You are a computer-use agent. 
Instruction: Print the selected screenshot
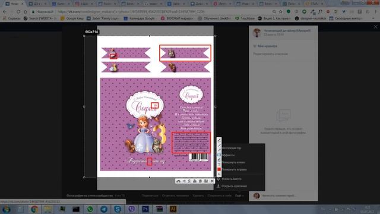(195, 181)
